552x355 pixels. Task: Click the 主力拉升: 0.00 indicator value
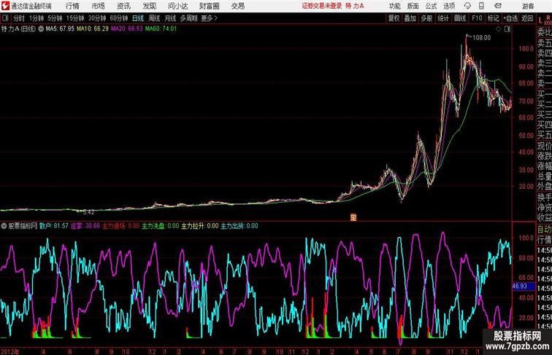(x=199, y=226)
